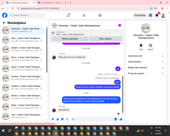The height and width of the screenshot is (136, 170).
Task: Attach a file using the photo icon
Action: click(57, 119)
